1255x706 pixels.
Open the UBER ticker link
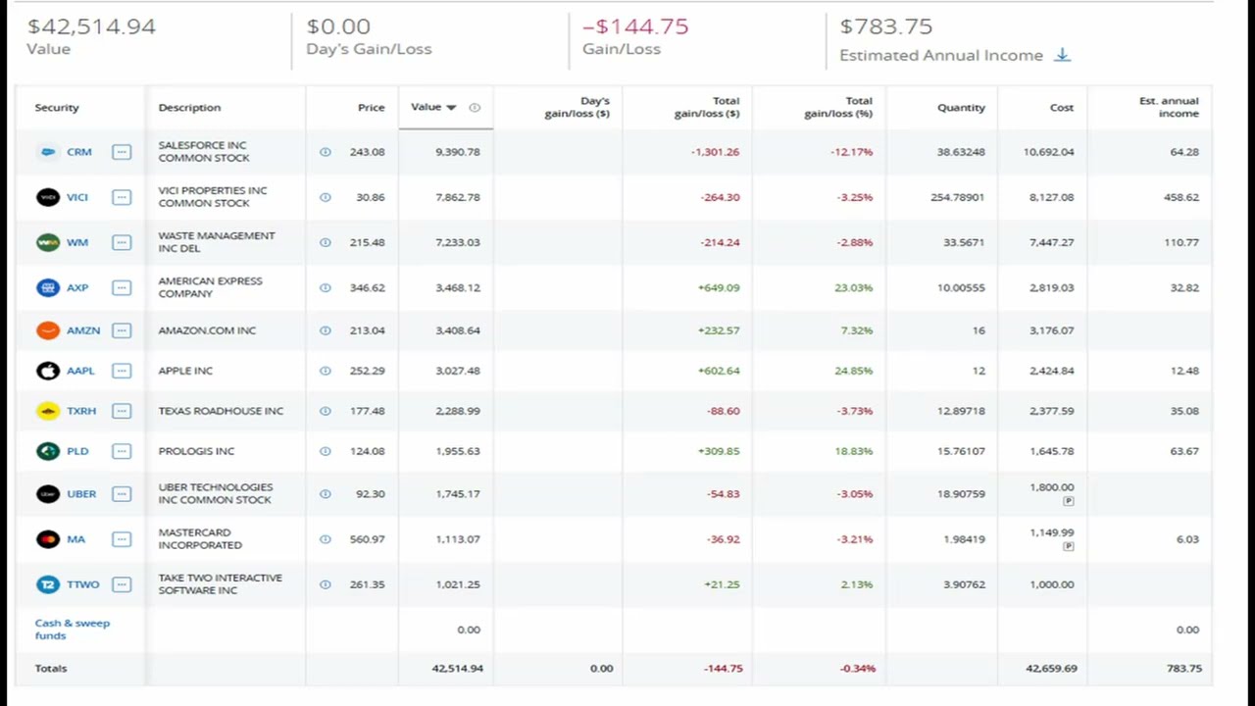point(81,493)
